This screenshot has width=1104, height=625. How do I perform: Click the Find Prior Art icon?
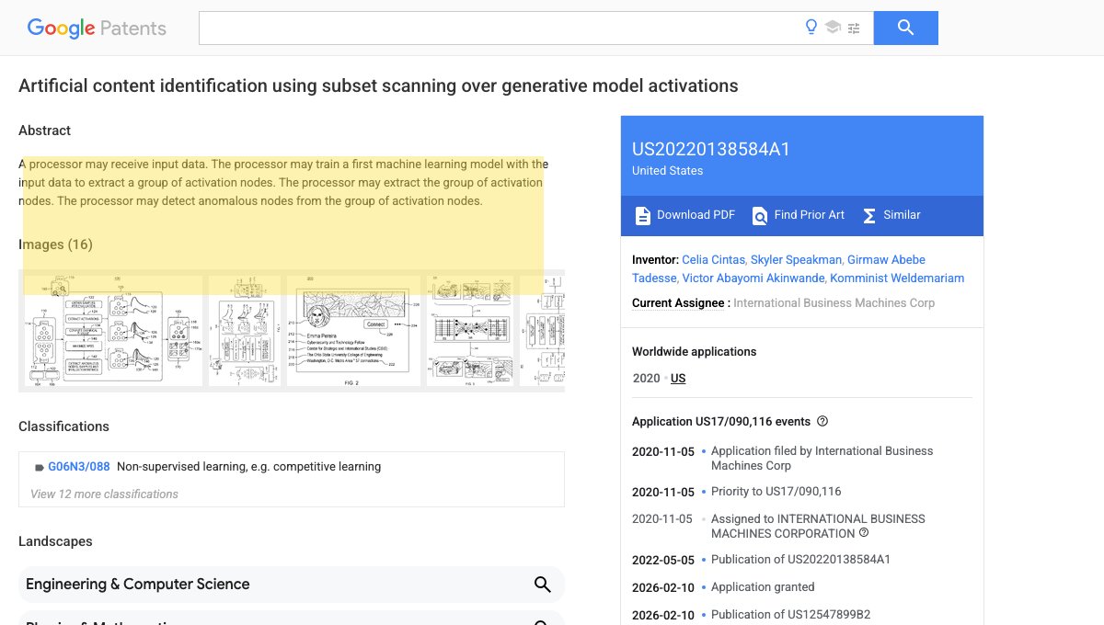click(x=760, y=215)
